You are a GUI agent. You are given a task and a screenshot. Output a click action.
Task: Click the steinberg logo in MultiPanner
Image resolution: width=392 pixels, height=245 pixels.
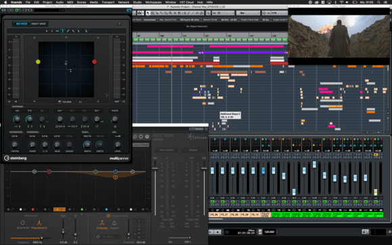click(x=16, y=158)
